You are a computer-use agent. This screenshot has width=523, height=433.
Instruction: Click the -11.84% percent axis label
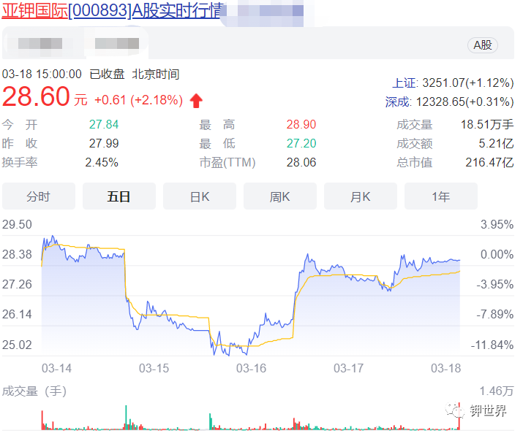coord(492,345)
